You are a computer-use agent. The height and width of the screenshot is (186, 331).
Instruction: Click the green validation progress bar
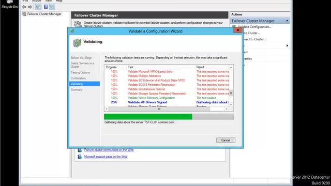point(148,117)
